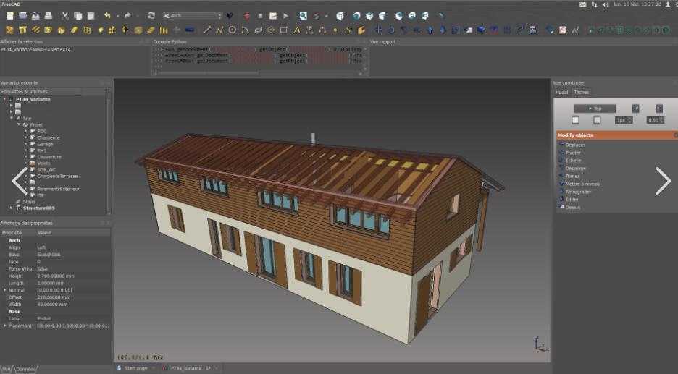678x374 pixels.
Task: Select the Couverture tree item
Action: 49,157
